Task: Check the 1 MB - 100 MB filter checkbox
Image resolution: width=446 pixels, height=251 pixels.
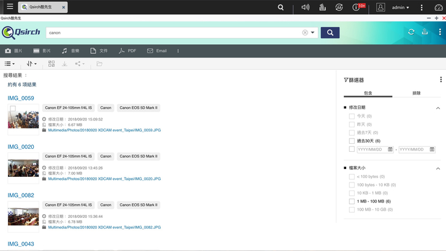Action: coord(352,201)
